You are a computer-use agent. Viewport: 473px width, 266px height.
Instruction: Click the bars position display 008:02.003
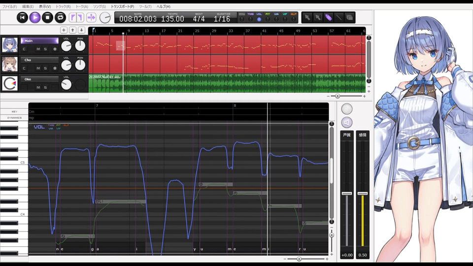[138, 19]
